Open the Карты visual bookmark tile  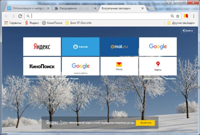point(158,66)
